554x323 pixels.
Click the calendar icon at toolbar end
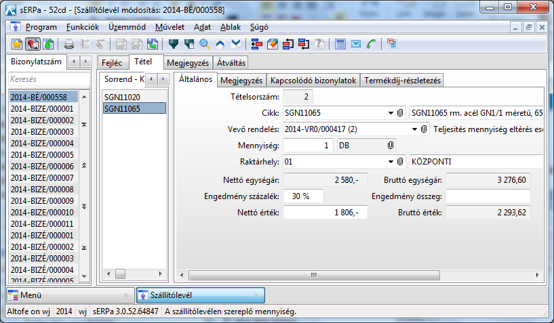pos(392,45)
